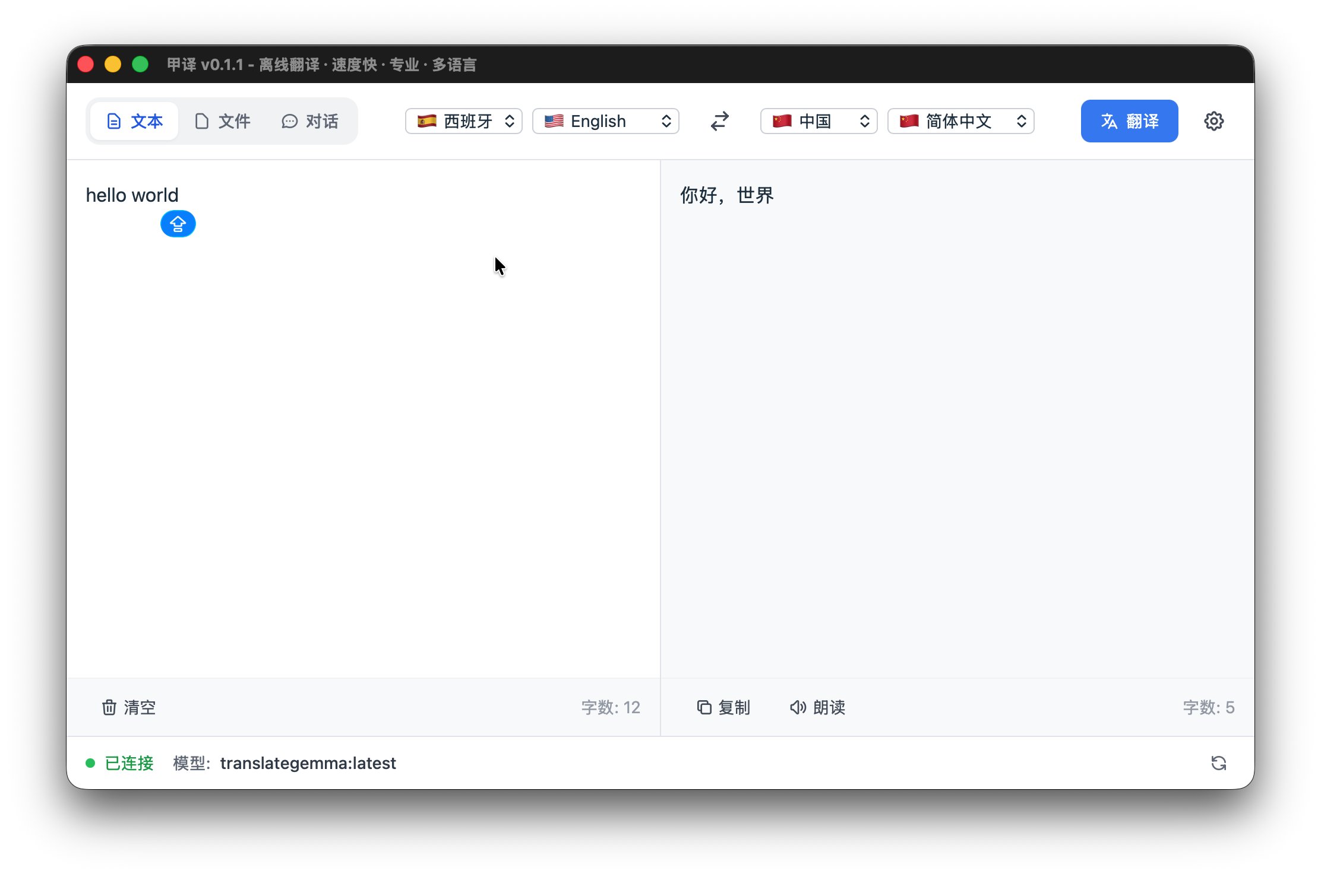Click the green macOS fullscreen window button

(140, 64)
